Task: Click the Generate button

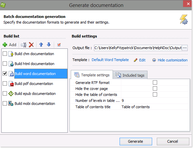Action: click(136, 141)
